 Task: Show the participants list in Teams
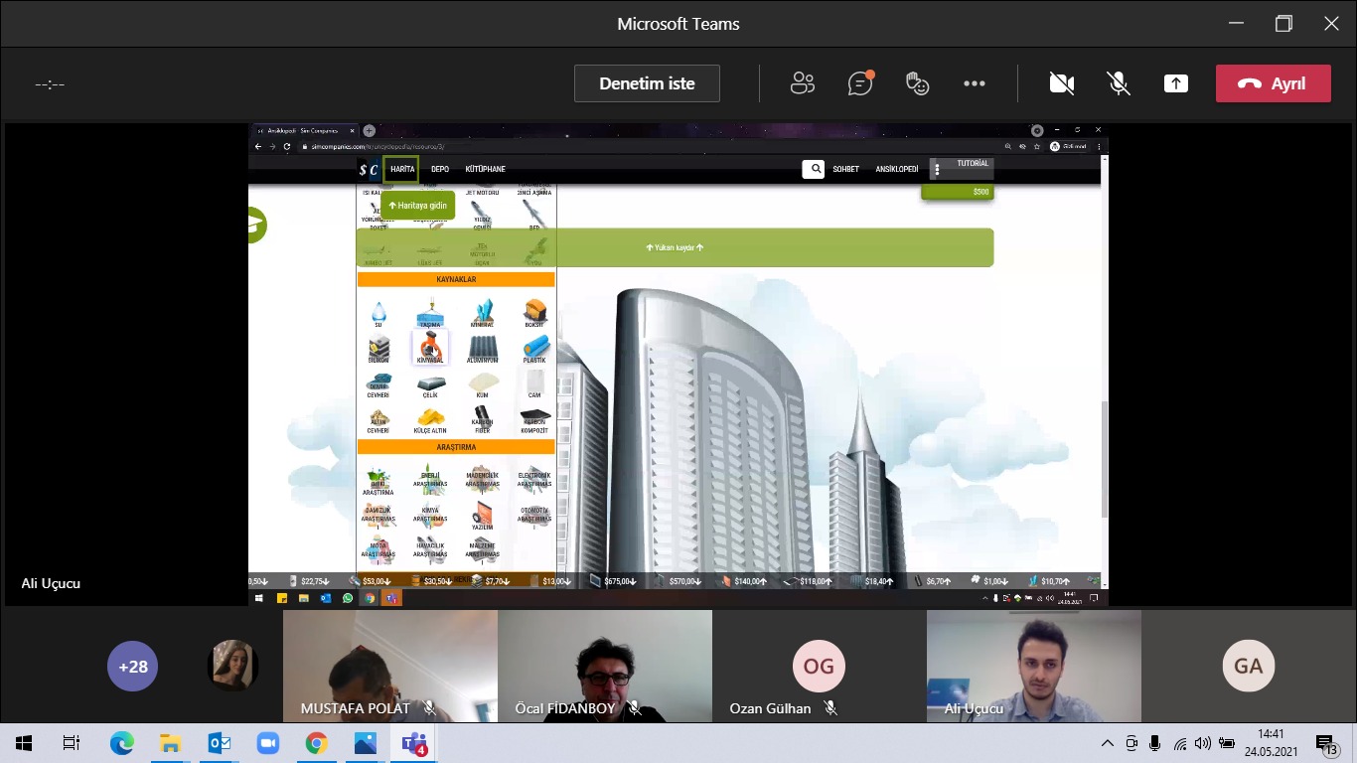[802, 83]
